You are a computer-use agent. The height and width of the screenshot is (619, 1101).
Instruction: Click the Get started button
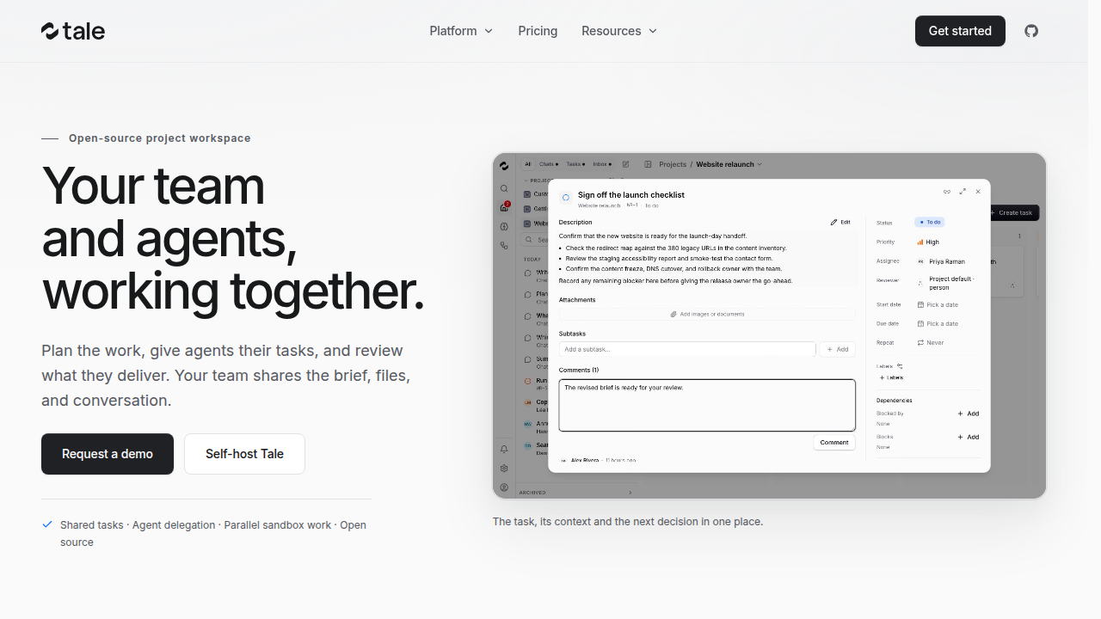coord(960,31)
